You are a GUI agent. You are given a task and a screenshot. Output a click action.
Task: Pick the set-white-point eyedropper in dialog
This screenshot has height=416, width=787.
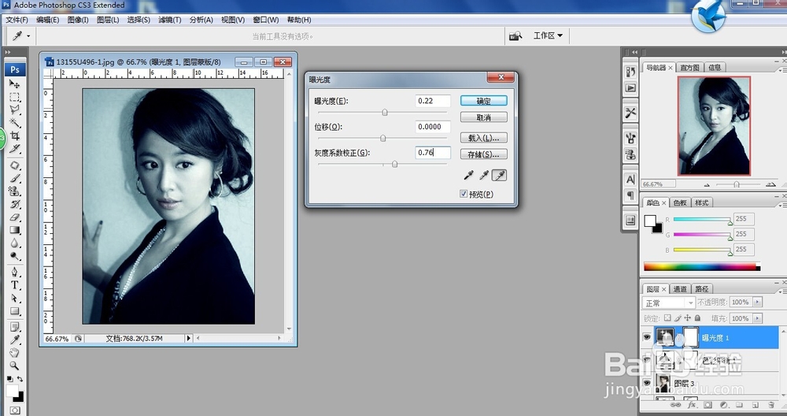(499, 175)
